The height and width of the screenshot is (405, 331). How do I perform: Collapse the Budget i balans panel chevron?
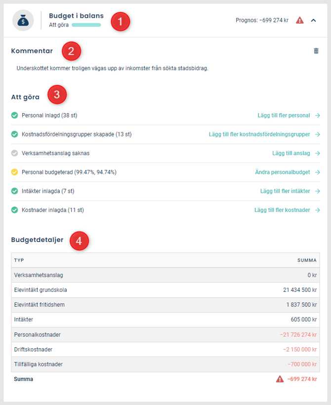pyautogui.click(x=313, y=20)
